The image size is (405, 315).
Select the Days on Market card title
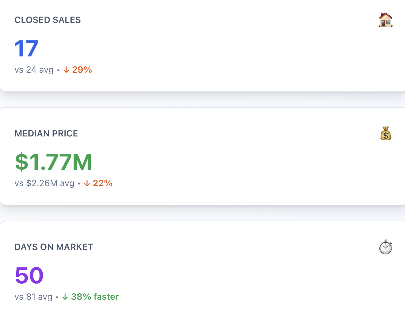click(54, 247)
